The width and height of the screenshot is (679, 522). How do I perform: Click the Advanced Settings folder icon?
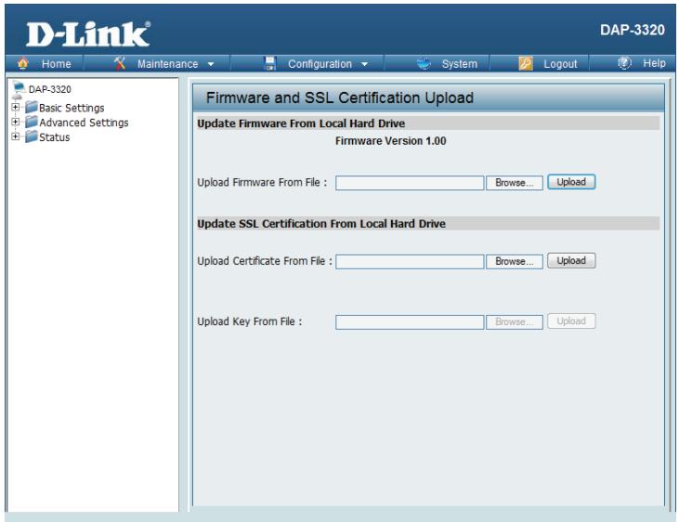pos(32,122)
